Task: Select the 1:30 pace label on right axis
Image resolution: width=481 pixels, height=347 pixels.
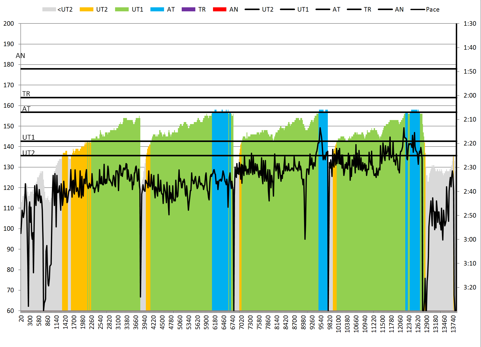Action: pos(470,24)
